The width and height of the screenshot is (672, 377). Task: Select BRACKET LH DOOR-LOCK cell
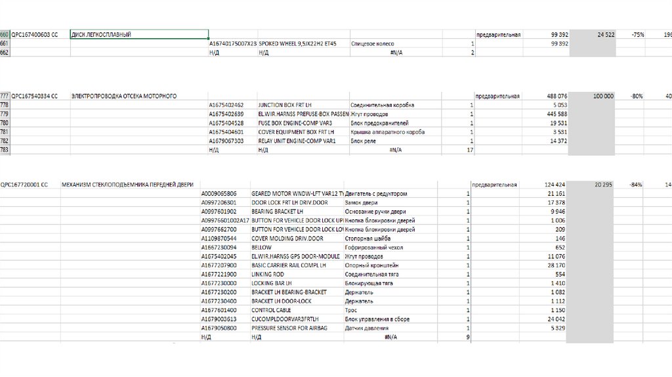[x=297, y=301]
